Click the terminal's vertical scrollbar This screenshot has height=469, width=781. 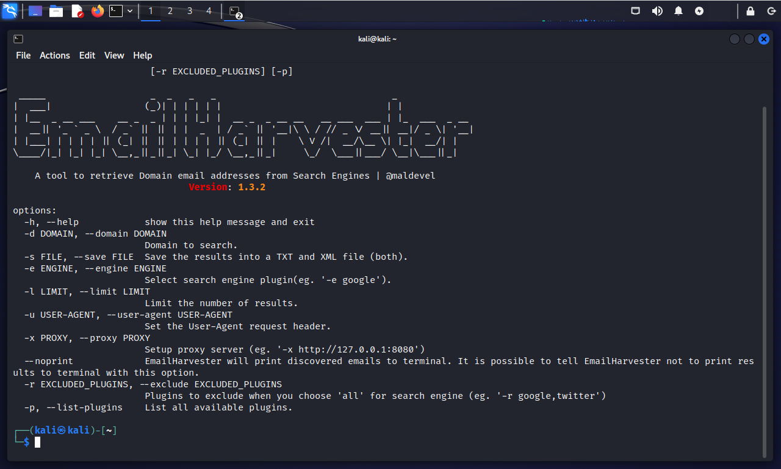tap(765, 281)
